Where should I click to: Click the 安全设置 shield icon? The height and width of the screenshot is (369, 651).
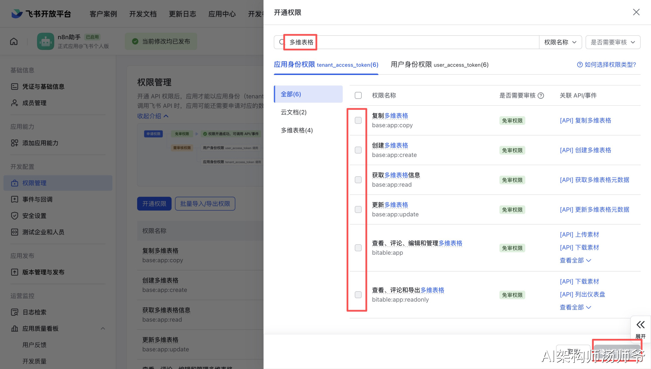point(14,216)
